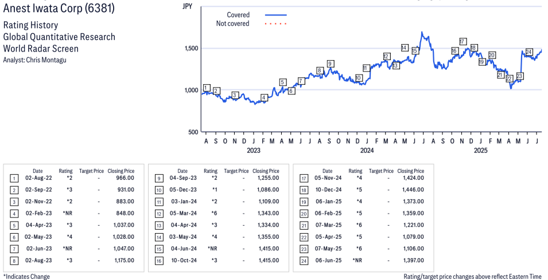Screen dimensions: 548x280
Task: Click the 03-May-24 date cell
Action: 183,236
